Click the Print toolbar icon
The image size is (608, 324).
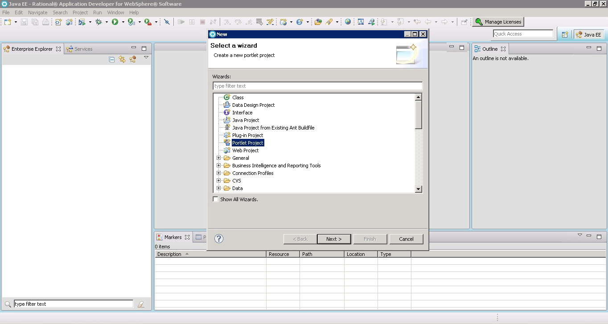tap(45, 22)
